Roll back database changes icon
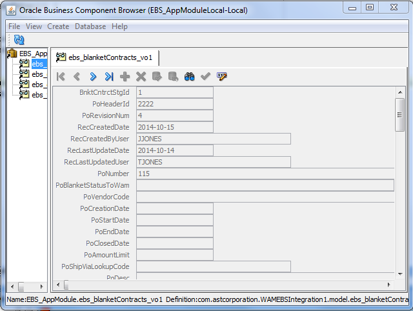 [x=173, y=77]
